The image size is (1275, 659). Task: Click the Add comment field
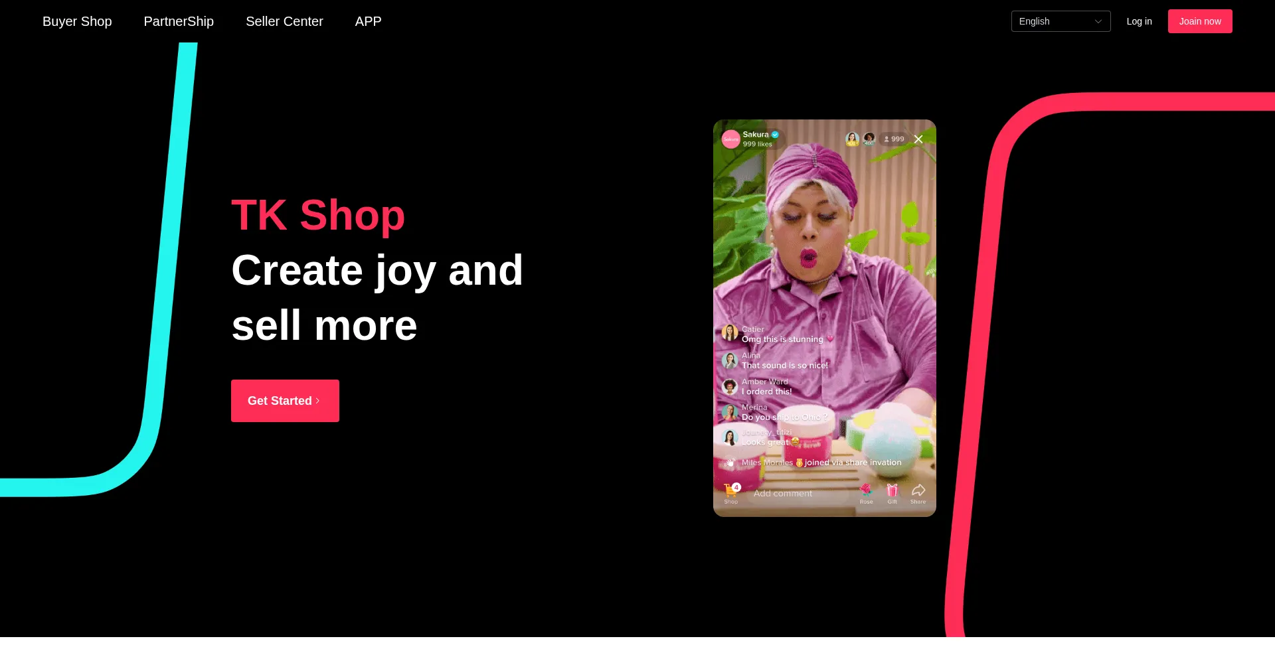pyautogui.click(x=797, y=493)
